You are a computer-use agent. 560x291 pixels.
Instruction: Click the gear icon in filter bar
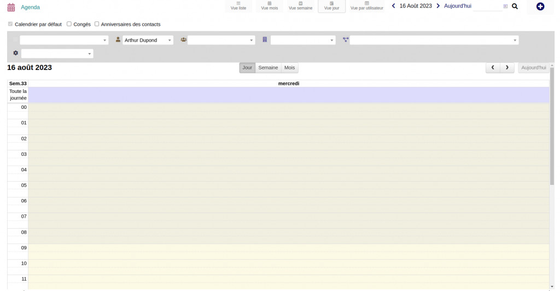(16, 53)
